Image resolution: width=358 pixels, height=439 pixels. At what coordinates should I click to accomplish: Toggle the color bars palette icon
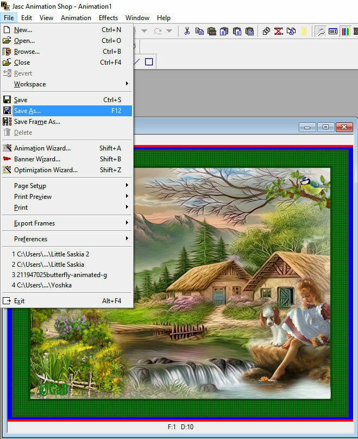click(x=346, y=31)
